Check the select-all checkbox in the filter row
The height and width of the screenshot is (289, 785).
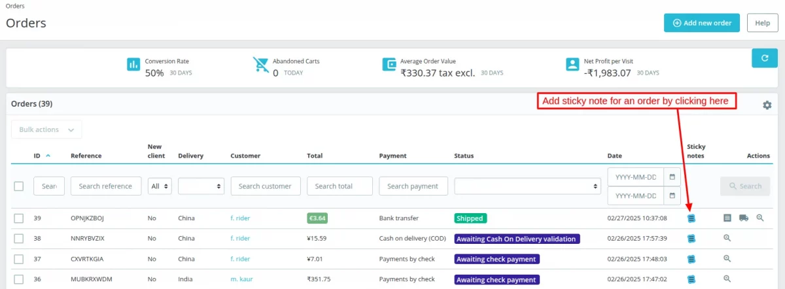[19, 186]
